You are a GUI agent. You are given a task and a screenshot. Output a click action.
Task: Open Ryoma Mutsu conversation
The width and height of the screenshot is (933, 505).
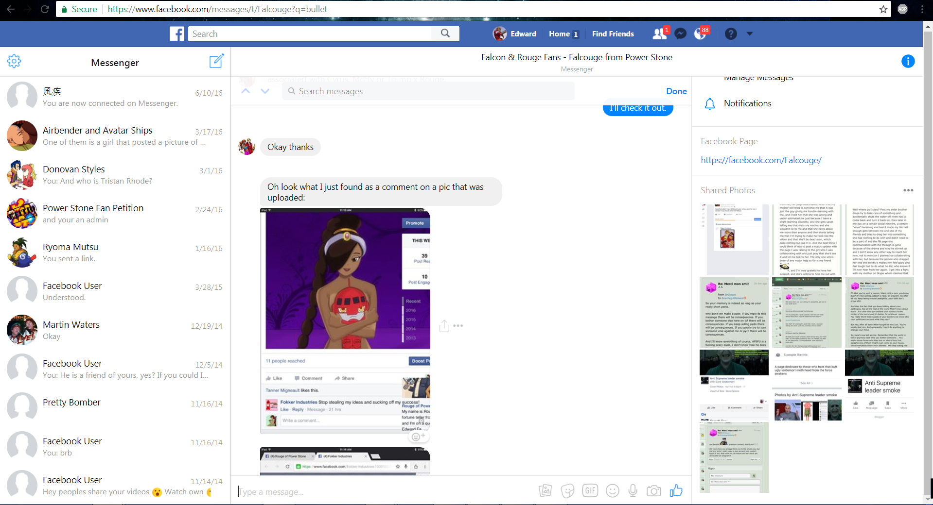coord(115,252)
